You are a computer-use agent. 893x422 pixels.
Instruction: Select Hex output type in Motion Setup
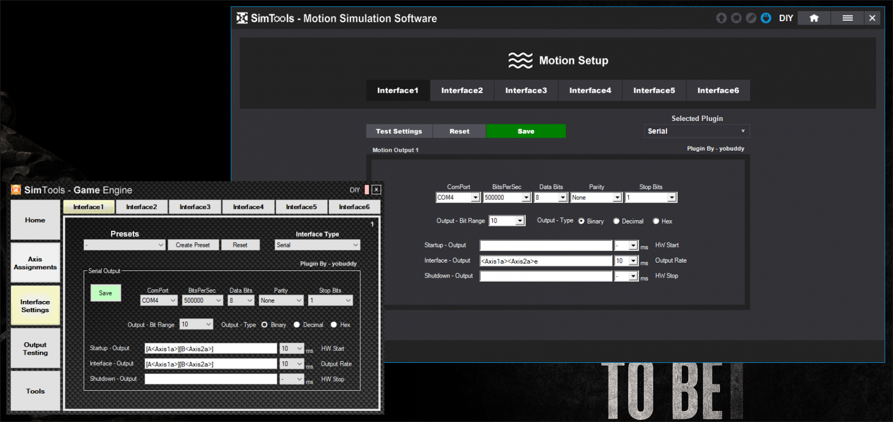656,221
